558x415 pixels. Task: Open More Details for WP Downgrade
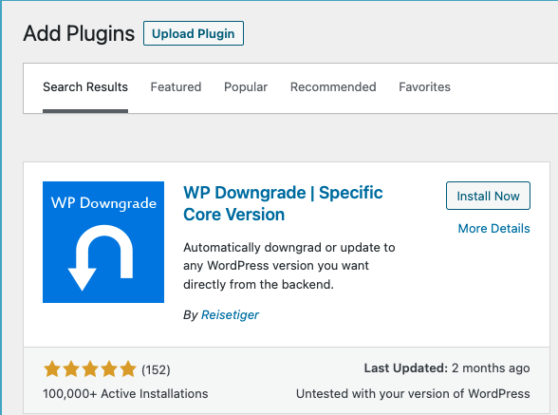tap(493, 228)
